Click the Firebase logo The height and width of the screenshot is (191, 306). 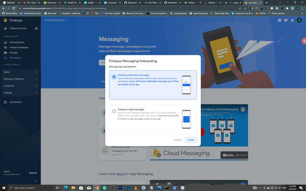click(x=13, y=20)
